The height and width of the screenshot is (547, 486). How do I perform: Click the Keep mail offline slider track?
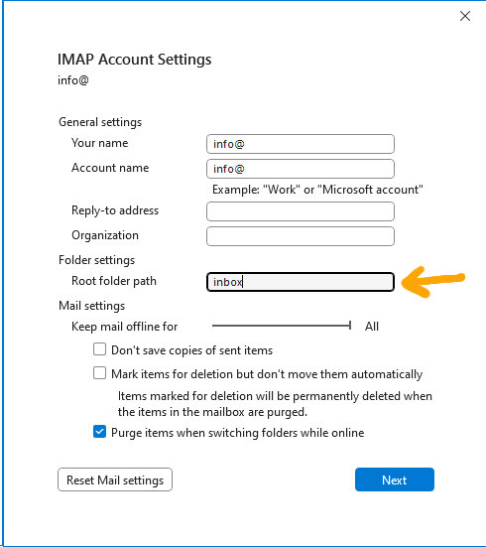(x=281, y=326)
